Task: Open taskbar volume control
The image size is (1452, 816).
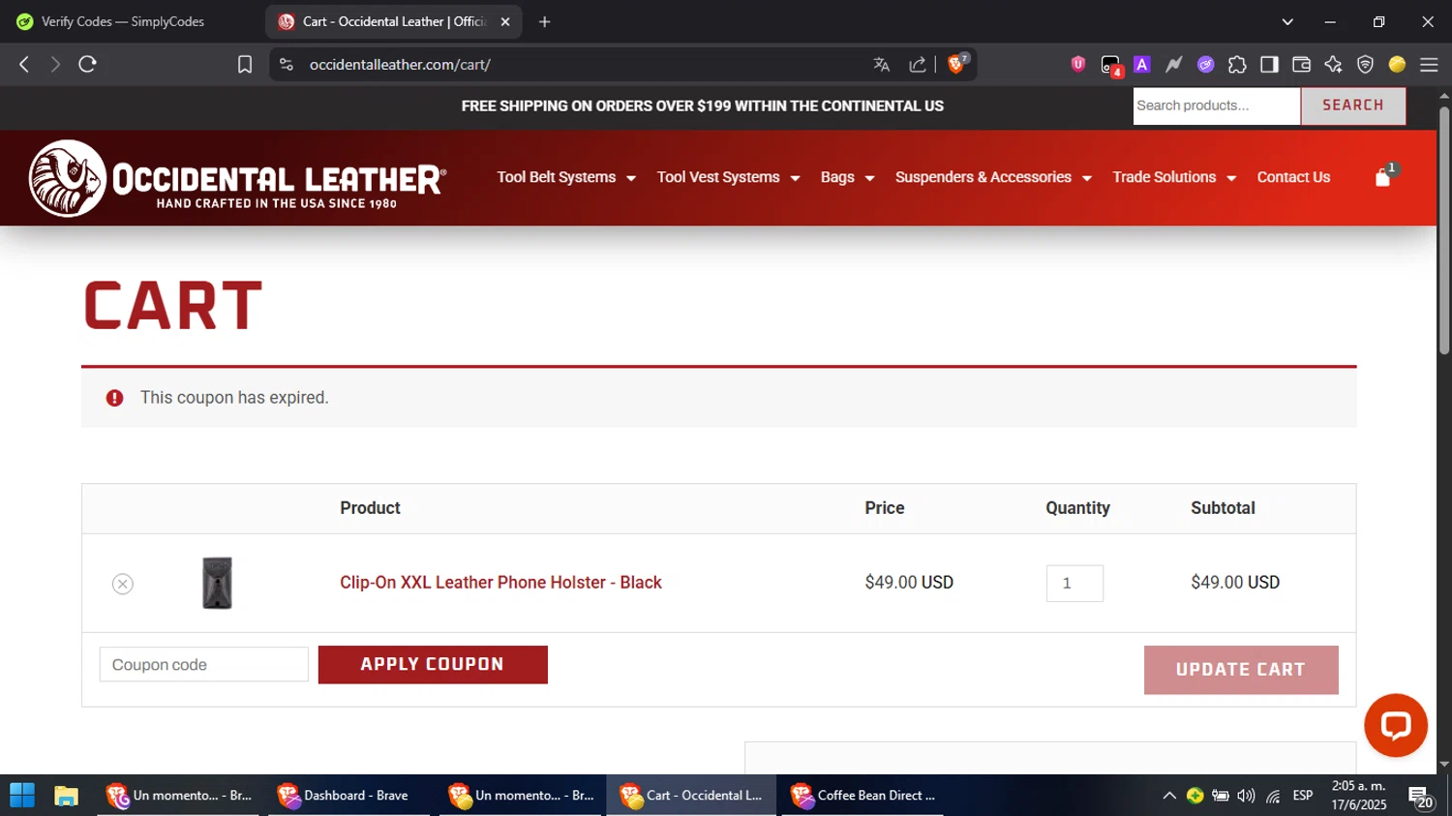Action: tap(1246, 796)
